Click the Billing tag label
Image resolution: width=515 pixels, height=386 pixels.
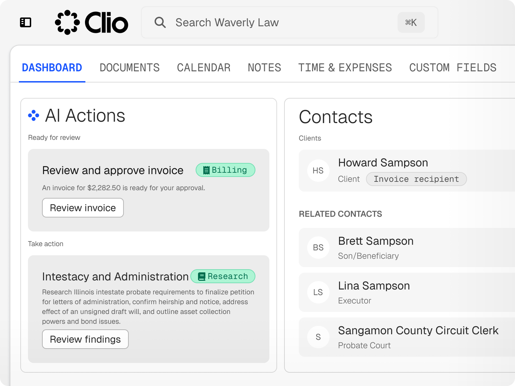tap(225, 170)
